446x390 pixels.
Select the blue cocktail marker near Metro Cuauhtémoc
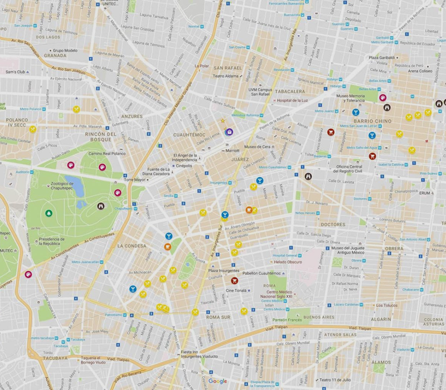[x=260, y=180]
